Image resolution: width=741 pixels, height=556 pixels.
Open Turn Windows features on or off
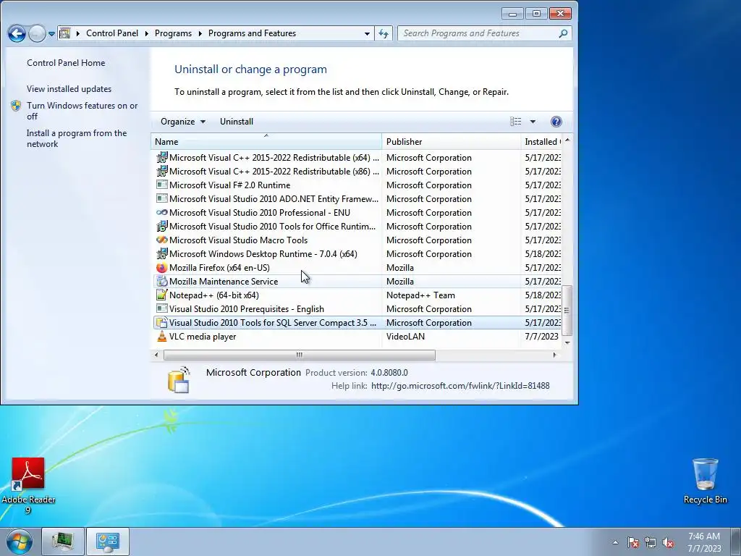(x=82, y=111)
